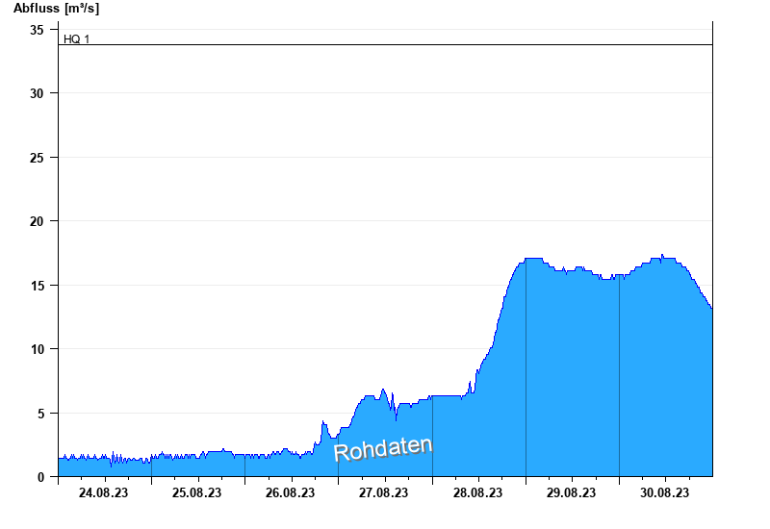Select the 'HQ 1' threshold label
The image size is (770, 529).
pyautogui.click(x=77, y=39)
